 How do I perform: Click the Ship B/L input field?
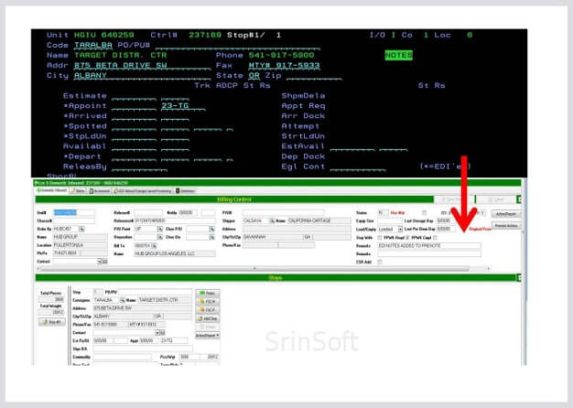[x=143, y=349]
